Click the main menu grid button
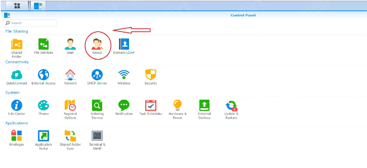Viewport: 367px width, 168px height. pos(17,6)
